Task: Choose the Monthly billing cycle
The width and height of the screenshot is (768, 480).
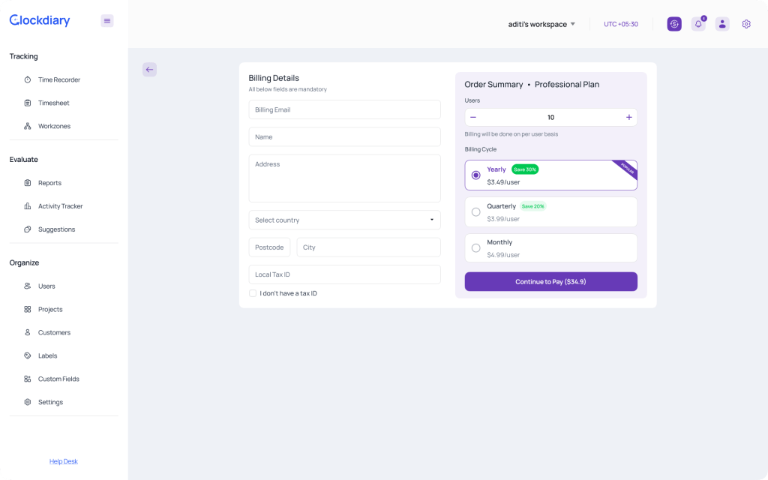Action: (476, 248)
